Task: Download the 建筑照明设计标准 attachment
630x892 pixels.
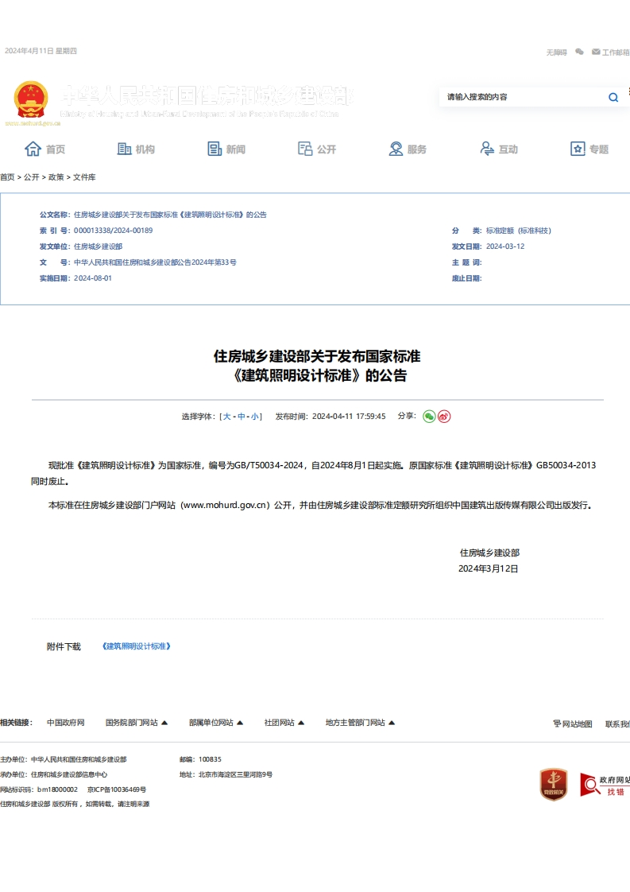Action: pos(137,646)
